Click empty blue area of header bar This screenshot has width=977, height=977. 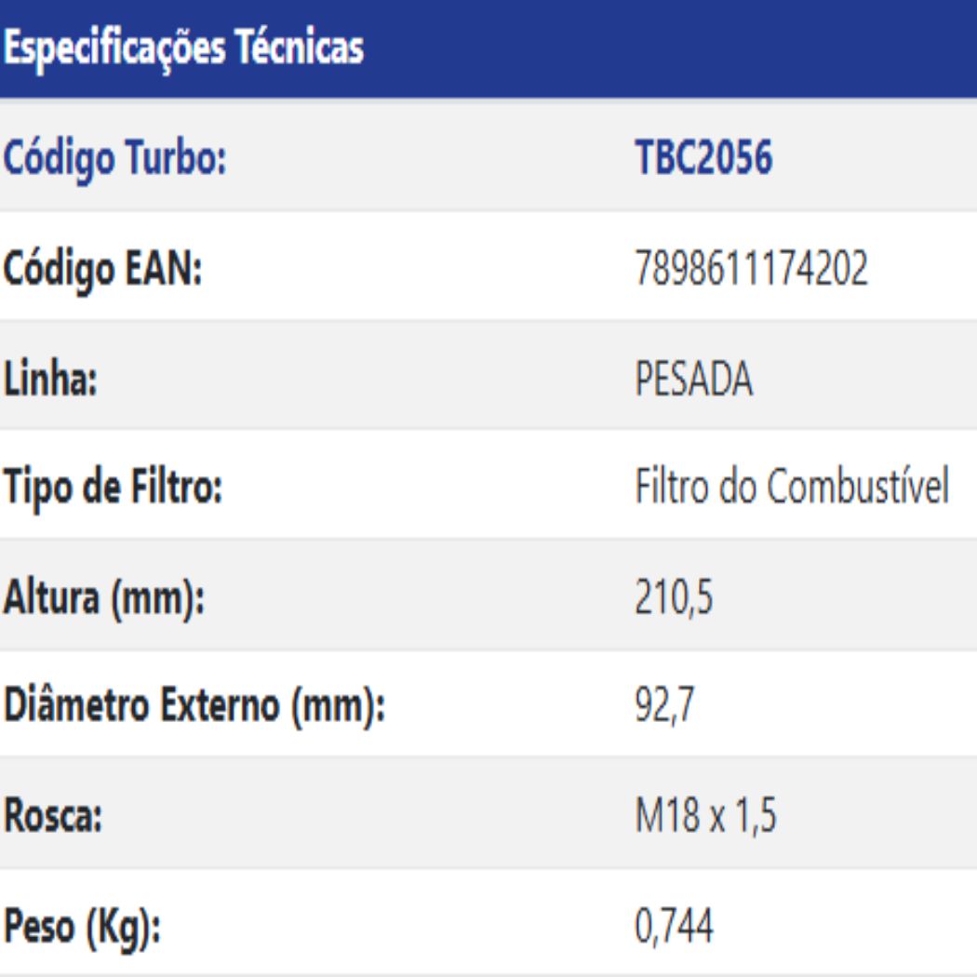670,48
